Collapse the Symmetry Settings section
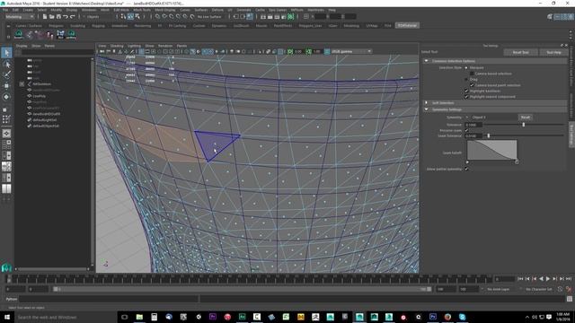This screenshot has height=323, width=575. pyautogui.click(x=427, y=109)
